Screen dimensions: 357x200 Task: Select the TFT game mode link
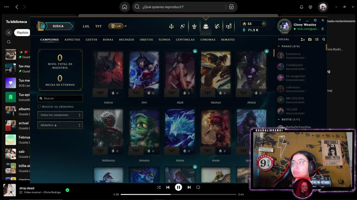coord(98,26)
